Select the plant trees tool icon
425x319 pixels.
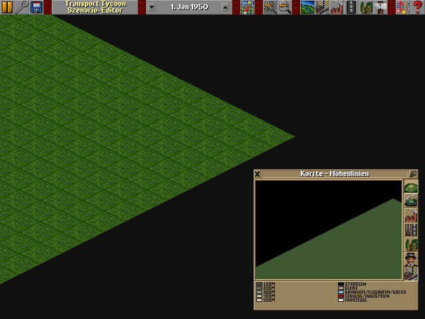(366, 7)
